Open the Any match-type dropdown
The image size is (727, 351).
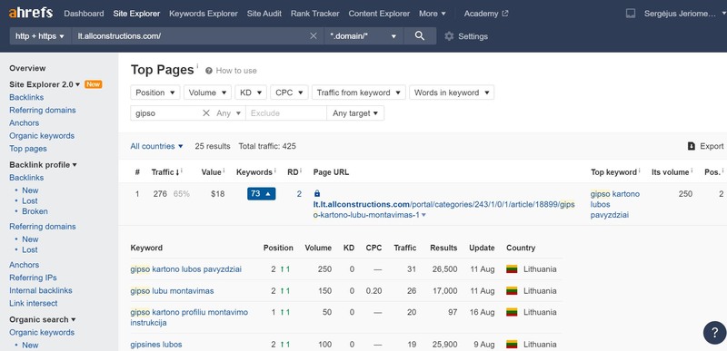pyautogui.click(x=229, y=112)
